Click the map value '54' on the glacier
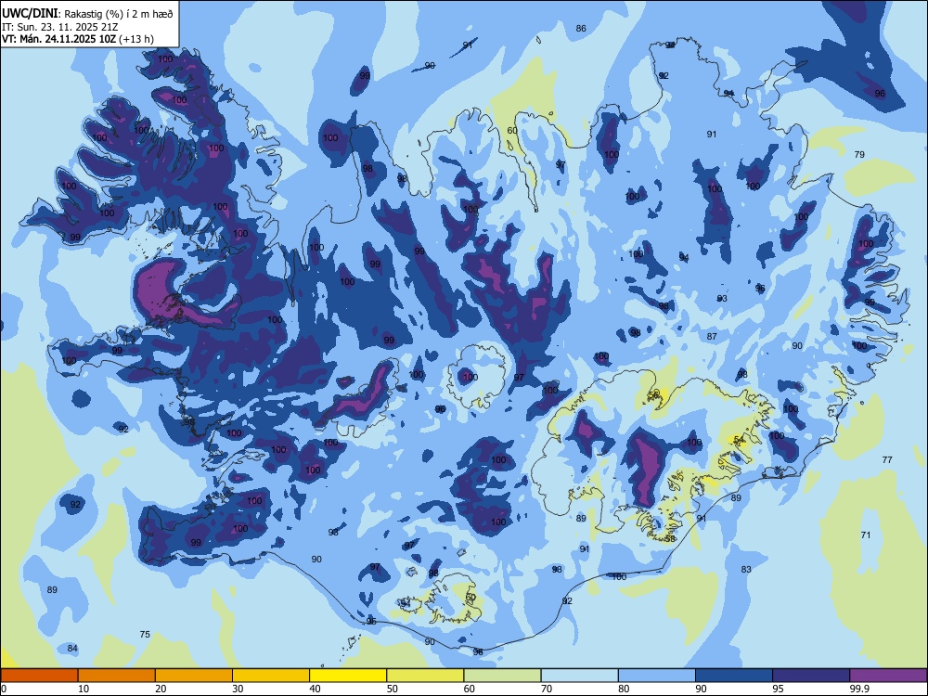 [x=739, y=439]
